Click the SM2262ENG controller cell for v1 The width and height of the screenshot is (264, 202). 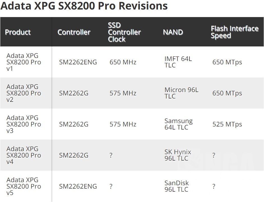[78, 62]
